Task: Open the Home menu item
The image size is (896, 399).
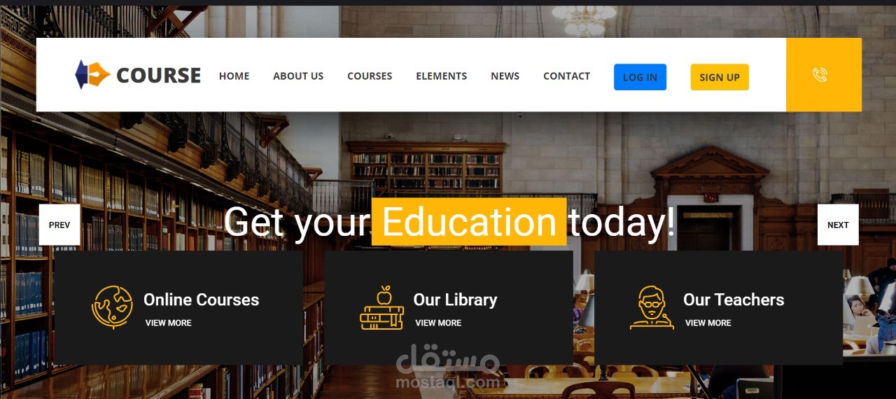Action: (234, 76)
